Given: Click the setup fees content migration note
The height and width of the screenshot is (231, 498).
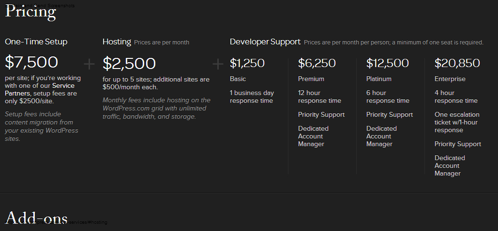Looking at the screenshot, I should click(x=41, y=126).
